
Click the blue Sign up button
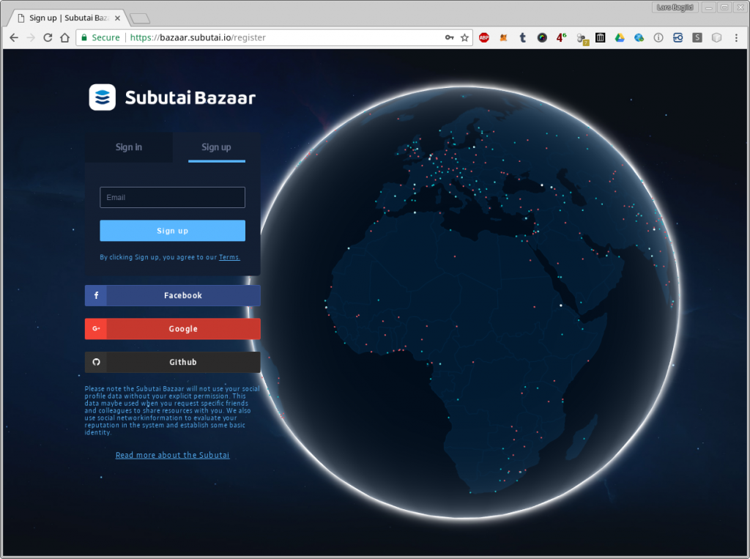pos(173,231)
